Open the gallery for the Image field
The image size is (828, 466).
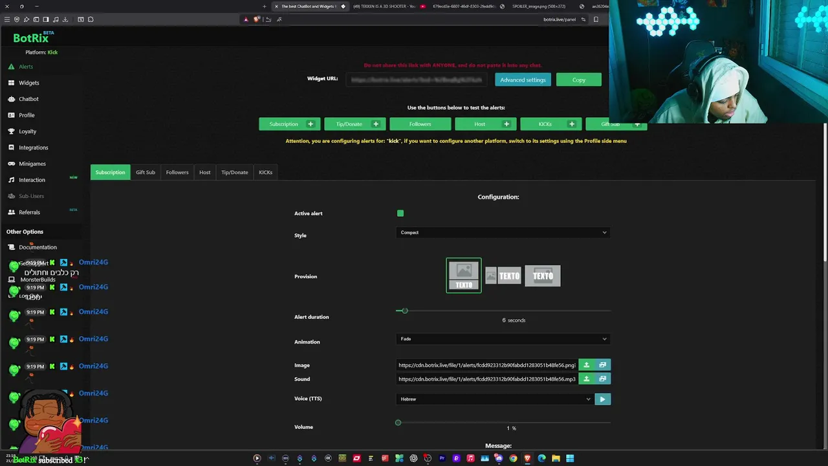click(602, 365)
